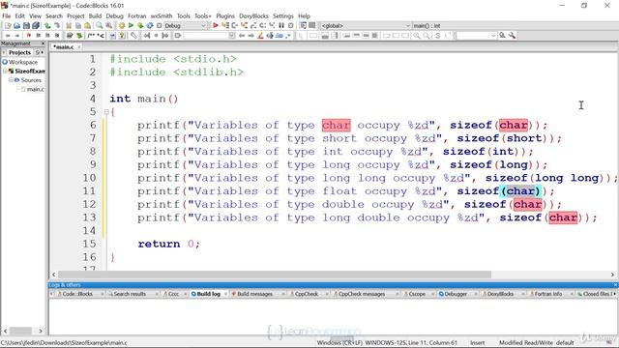This screenshot has width=619, height=348.
Task: Click 'return 0;' on line 15
Action: tap(169, 244)
